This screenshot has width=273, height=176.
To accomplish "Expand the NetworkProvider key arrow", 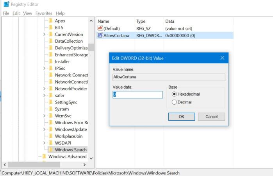I will coord(45,89).
